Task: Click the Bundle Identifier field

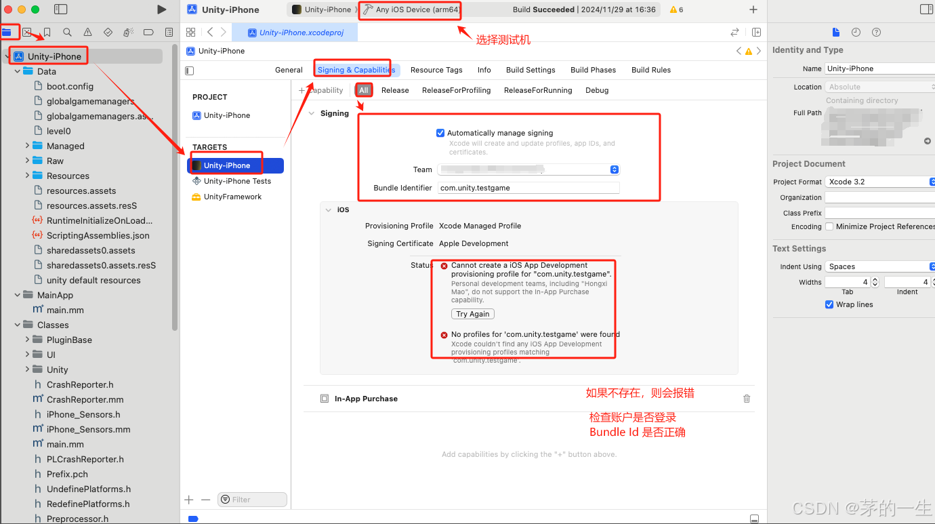Action: coord(528,188)
